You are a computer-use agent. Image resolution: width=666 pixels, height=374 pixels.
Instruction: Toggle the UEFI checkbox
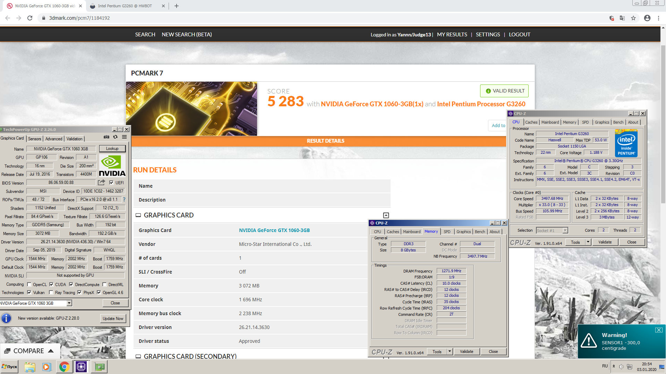(x=111, y=182)
